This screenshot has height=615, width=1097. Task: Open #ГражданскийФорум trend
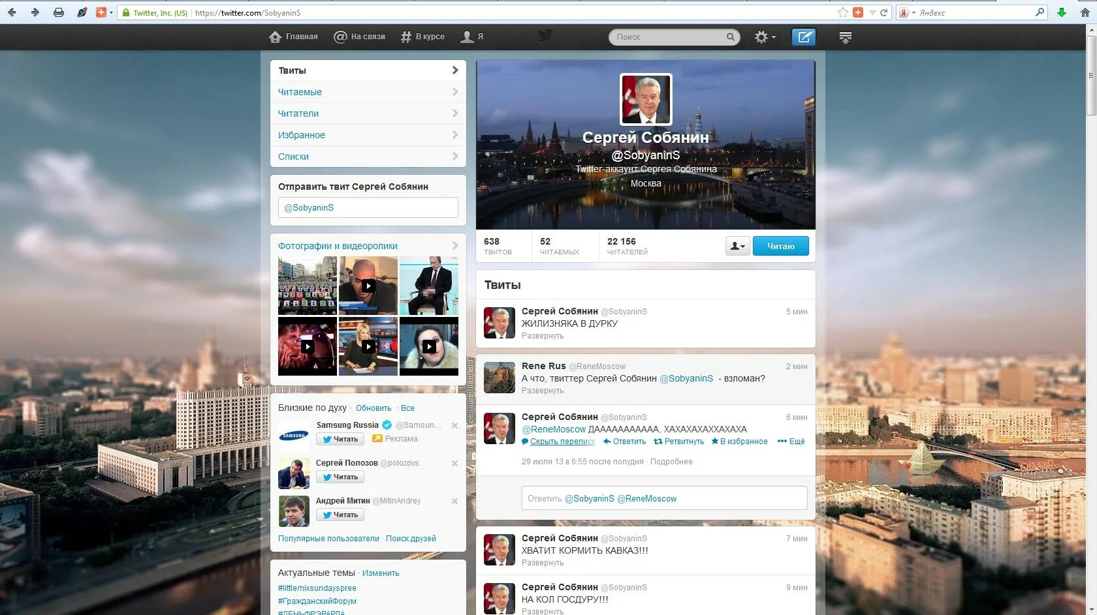pos(317,601)
